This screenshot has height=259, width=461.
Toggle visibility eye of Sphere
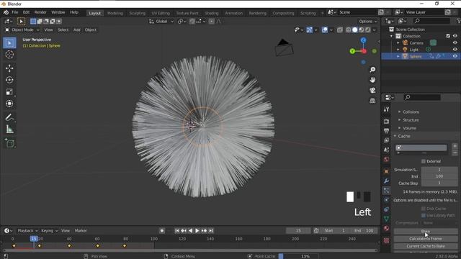tap(455, 56)
